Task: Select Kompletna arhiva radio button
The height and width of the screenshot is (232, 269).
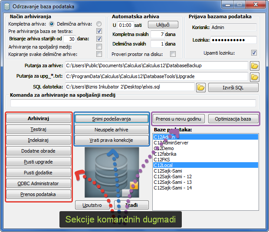Action: (52, 24)
